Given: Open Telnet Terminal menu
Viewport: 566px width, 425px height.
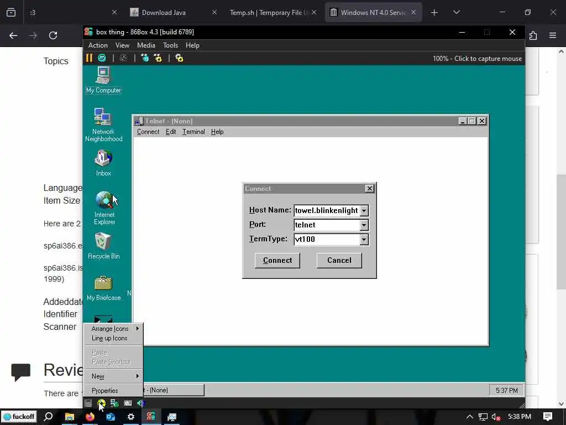Looking at the screenshot, I should 193,132.
